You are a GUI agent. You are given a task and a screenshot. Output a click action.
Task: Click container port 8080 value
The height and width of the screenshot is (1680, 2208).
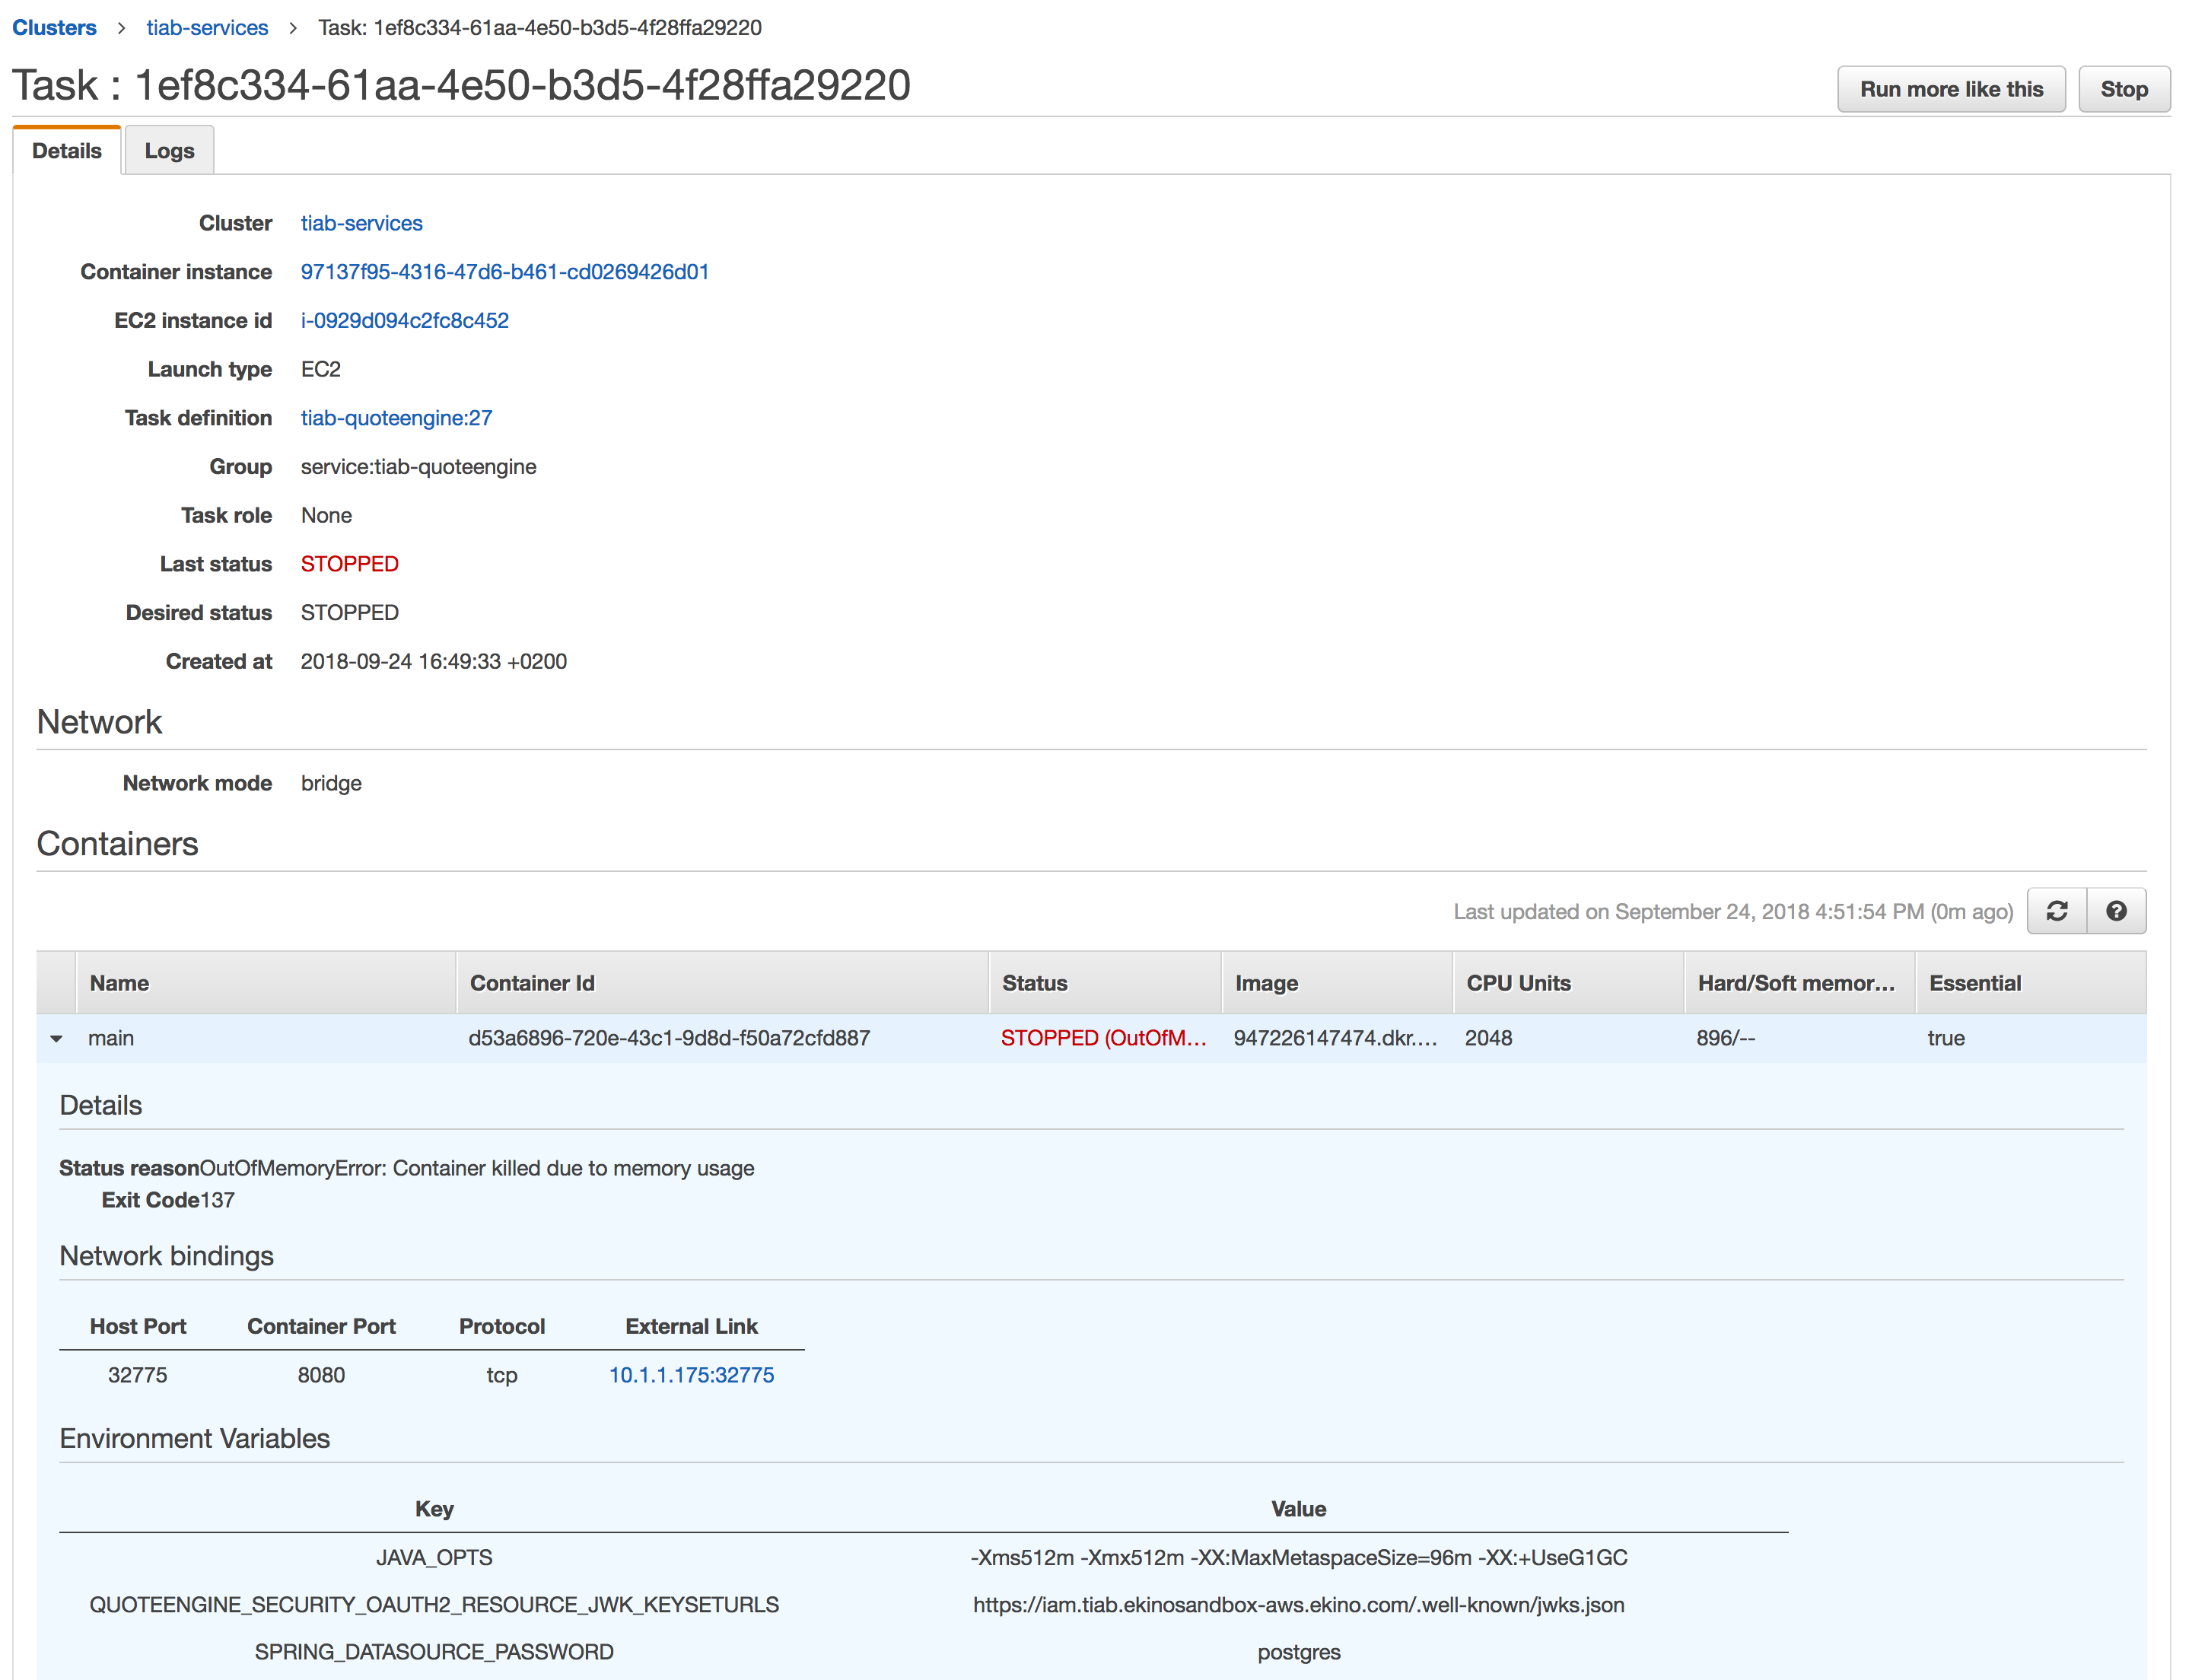[321, 1375]
